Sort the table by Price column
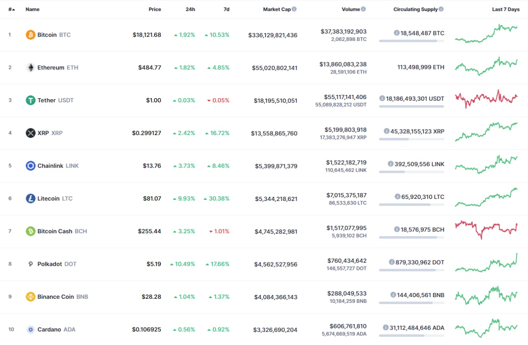Screen dimensions: 528x345 [x=155, y=9]
